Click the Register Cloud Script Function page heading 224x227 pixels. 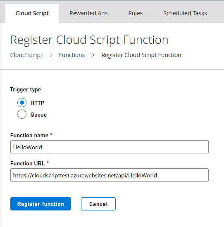click(89, 40)
